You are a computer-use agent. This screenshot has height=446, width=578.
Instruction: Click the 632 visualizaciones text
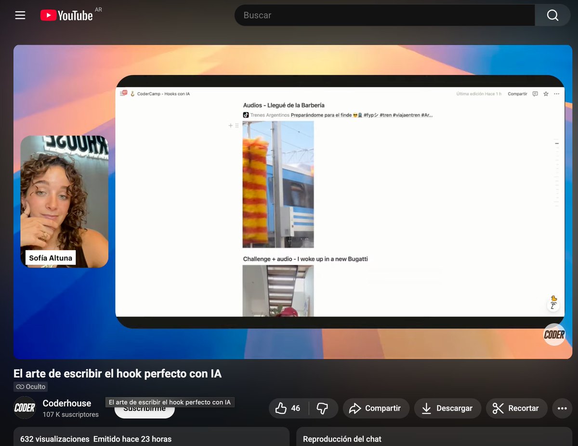[x=55, y=439]
